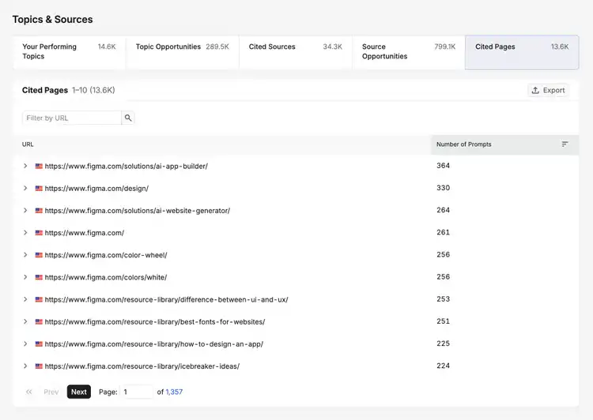Click the Page number input box
Image resolution: width=593 pixels, height=420 pixels.
pos(137,392)
